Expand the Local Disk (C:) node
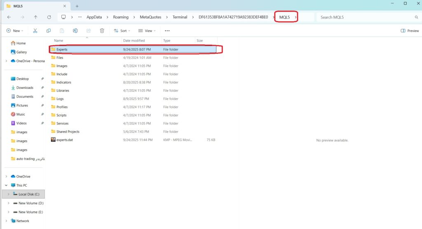This screenshot has height=229, width=422. pos(9,194)
